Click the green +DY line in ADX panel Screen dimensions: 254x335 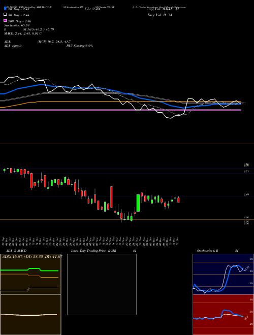pos(29,270)
